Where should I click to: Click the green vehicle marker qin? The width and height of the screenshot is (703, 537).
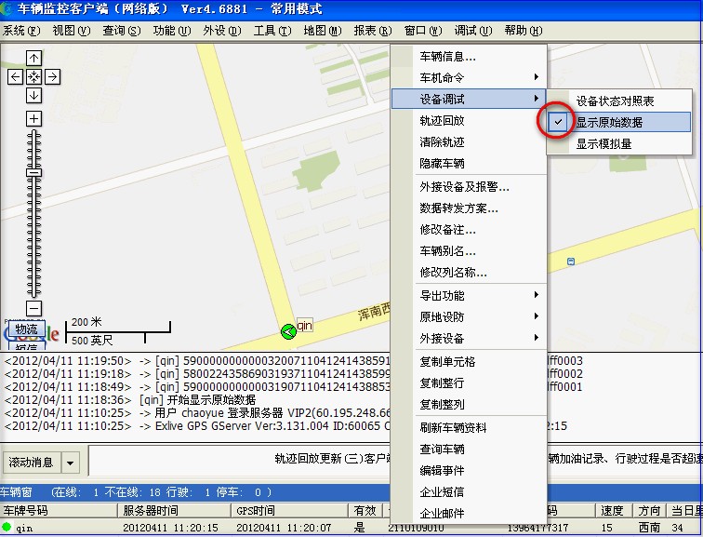click(x=288, y=330)
